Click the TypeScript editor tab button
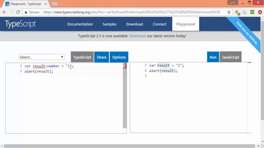The image size is (264, 148). pos(82,57)
